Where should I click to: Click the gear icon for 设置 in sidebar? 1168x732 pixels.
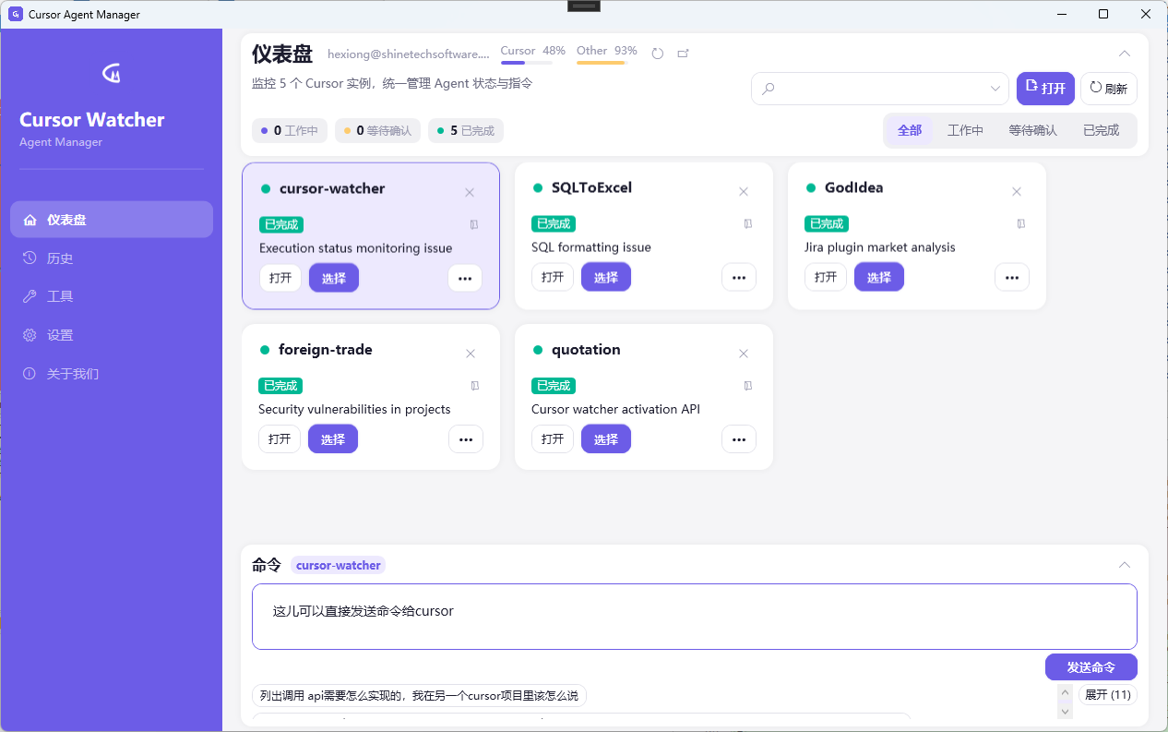(30, 335)
